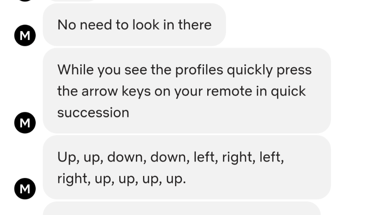Screen dimensions: 367x215
Task: Click the word "succession" in the message
Action: pos(93,113)
